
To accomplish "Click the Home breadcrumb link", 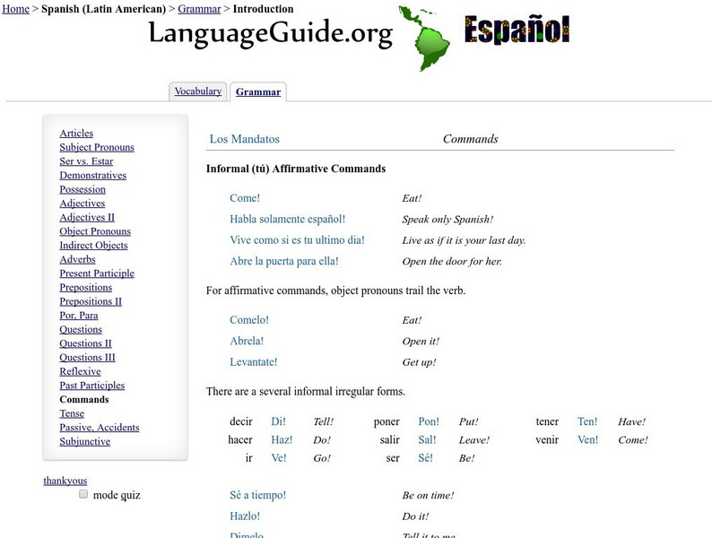I will click(15, 9).
